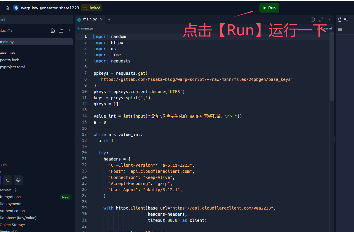Screen dimensions: 354x232
Task: Open the editor pane three-dot menu
Action: point(329,20)
